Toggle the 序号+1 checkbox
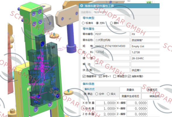 coord(100,76)
